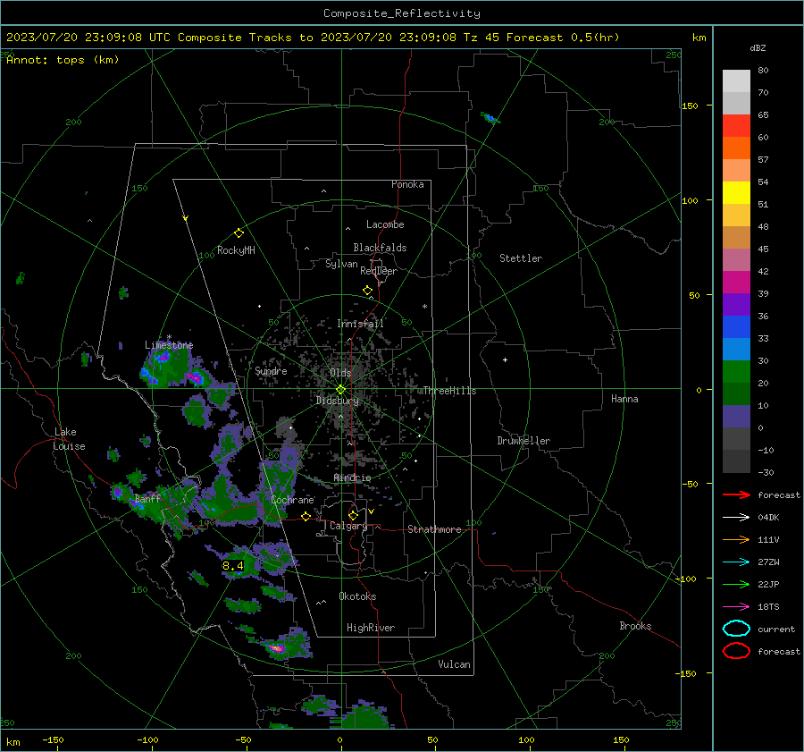Pick the purple swatch in the dBZ scale
This screenshot has height=752, width=804.
coord(736,304)
